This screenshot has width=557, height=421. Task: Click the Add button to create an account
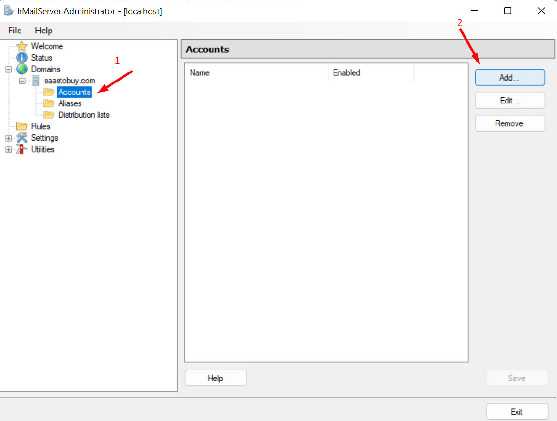click(509, 77)
